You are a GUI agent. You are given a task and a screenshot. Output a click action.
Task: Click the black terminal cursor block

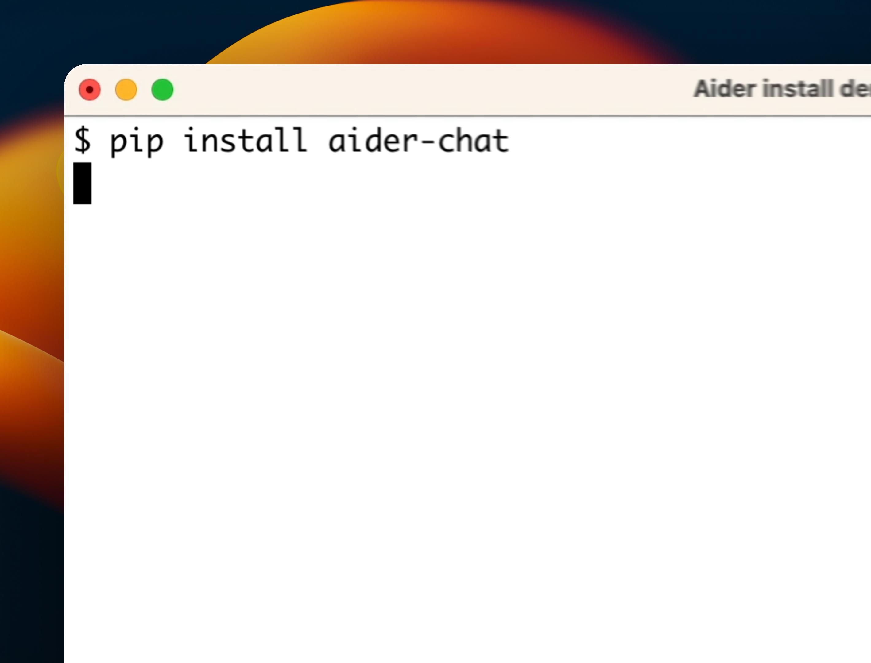[82, 184]
